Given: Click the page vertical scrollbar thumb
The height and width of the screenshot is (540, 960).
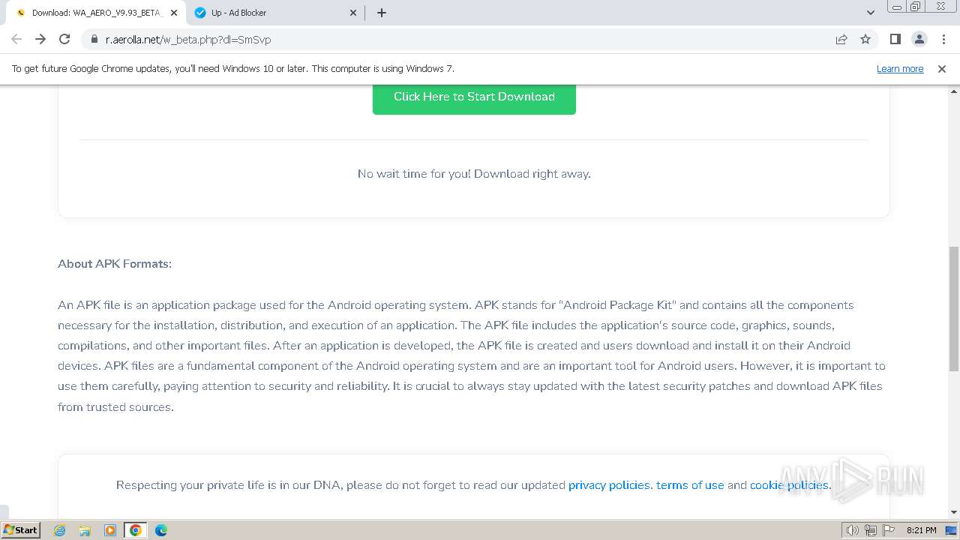Looking at the screenshot, I should pos(954,307).
